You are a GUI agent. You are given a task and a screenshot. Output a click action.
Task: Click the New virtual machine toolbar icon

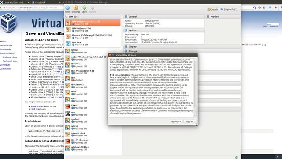click(67, 8)
